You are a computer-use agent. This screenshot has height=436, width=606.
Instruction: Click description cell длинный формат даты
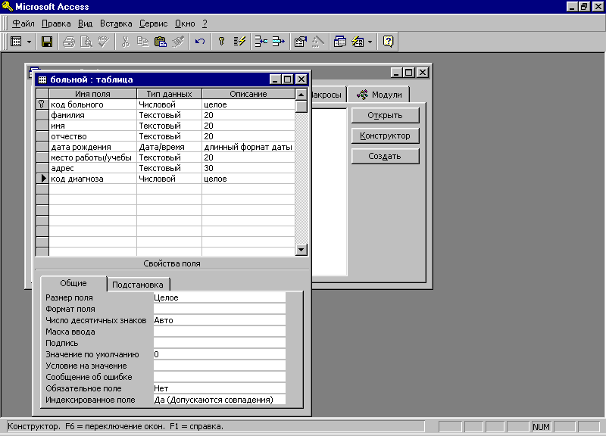(x=248, y=147)
